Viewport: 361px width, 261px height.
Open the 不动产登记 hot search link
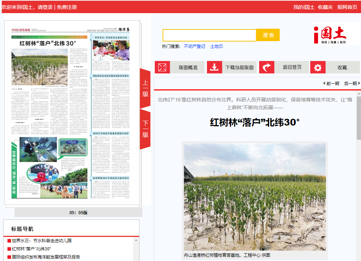(x=194, y=46)
